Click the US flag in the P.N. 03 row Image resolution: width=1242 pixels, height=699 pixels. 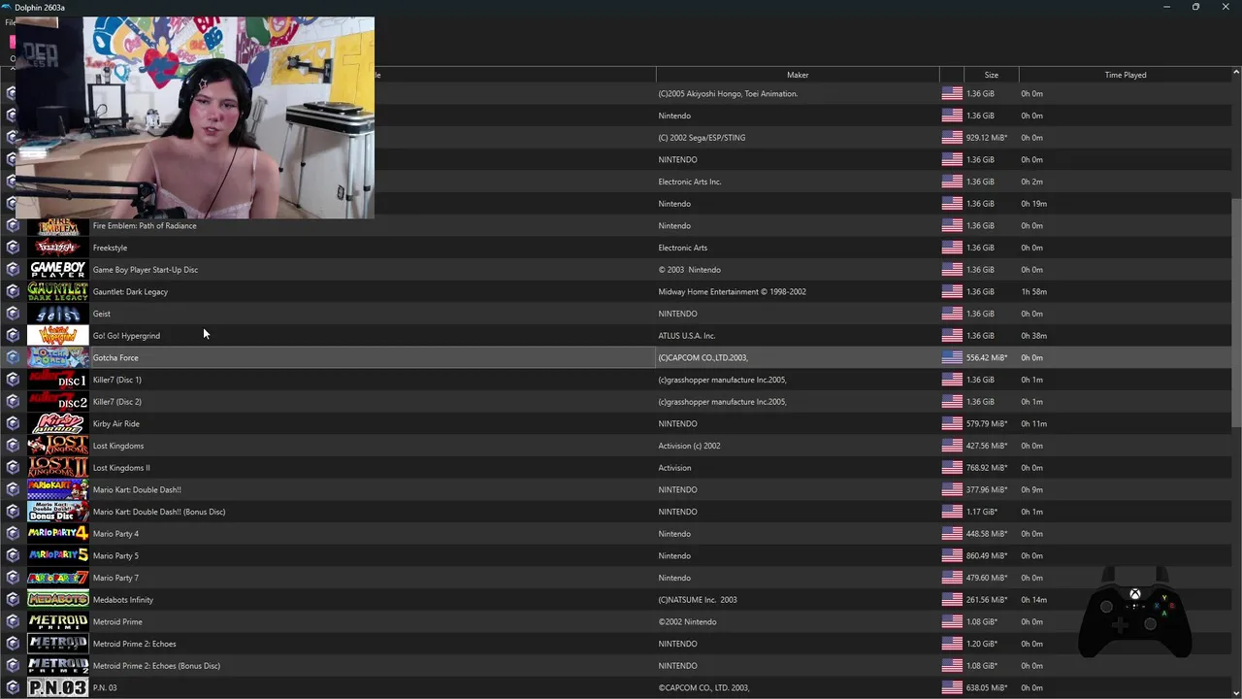tap(952, 687)
